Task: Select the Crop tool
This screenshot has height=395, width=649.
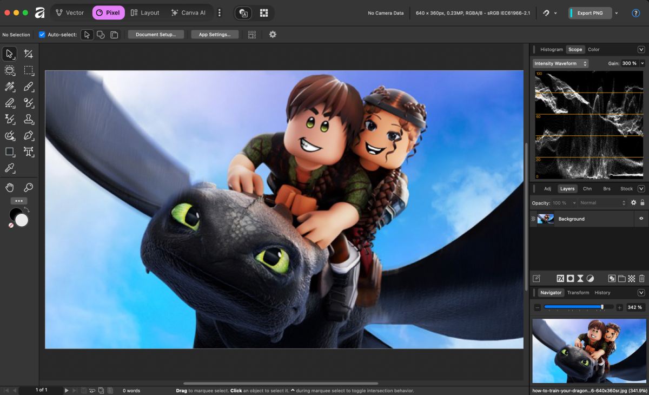Action: 29,54
